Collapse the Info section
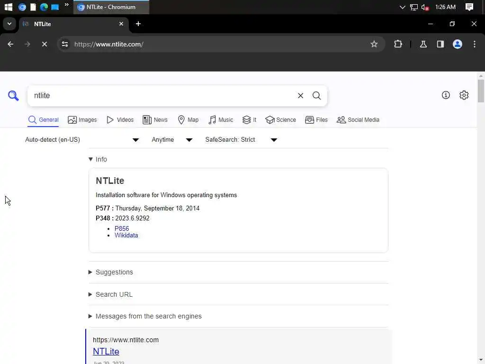The width and height of the screenshot is (485, 364). pos(98,159)
